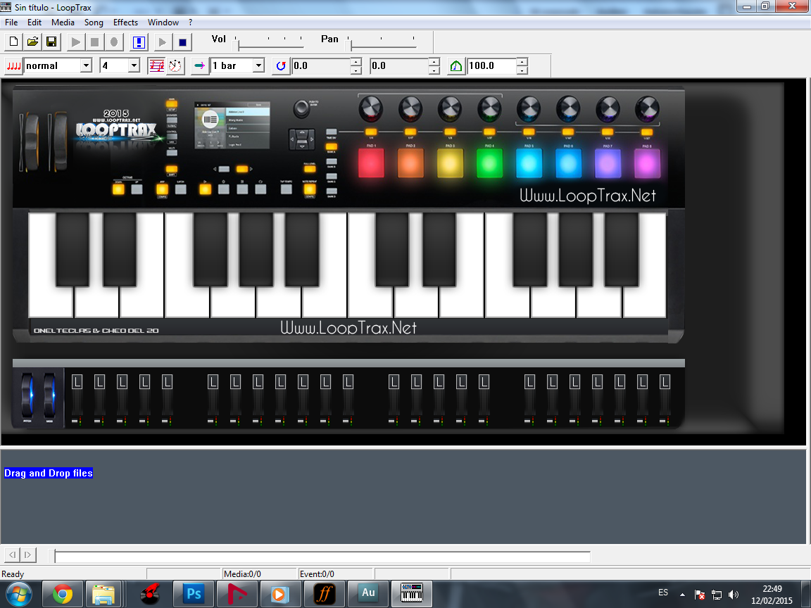
Task: Increase first 0.0 value with up spinner
Action: pyautogui.click(x=356, y=61)
